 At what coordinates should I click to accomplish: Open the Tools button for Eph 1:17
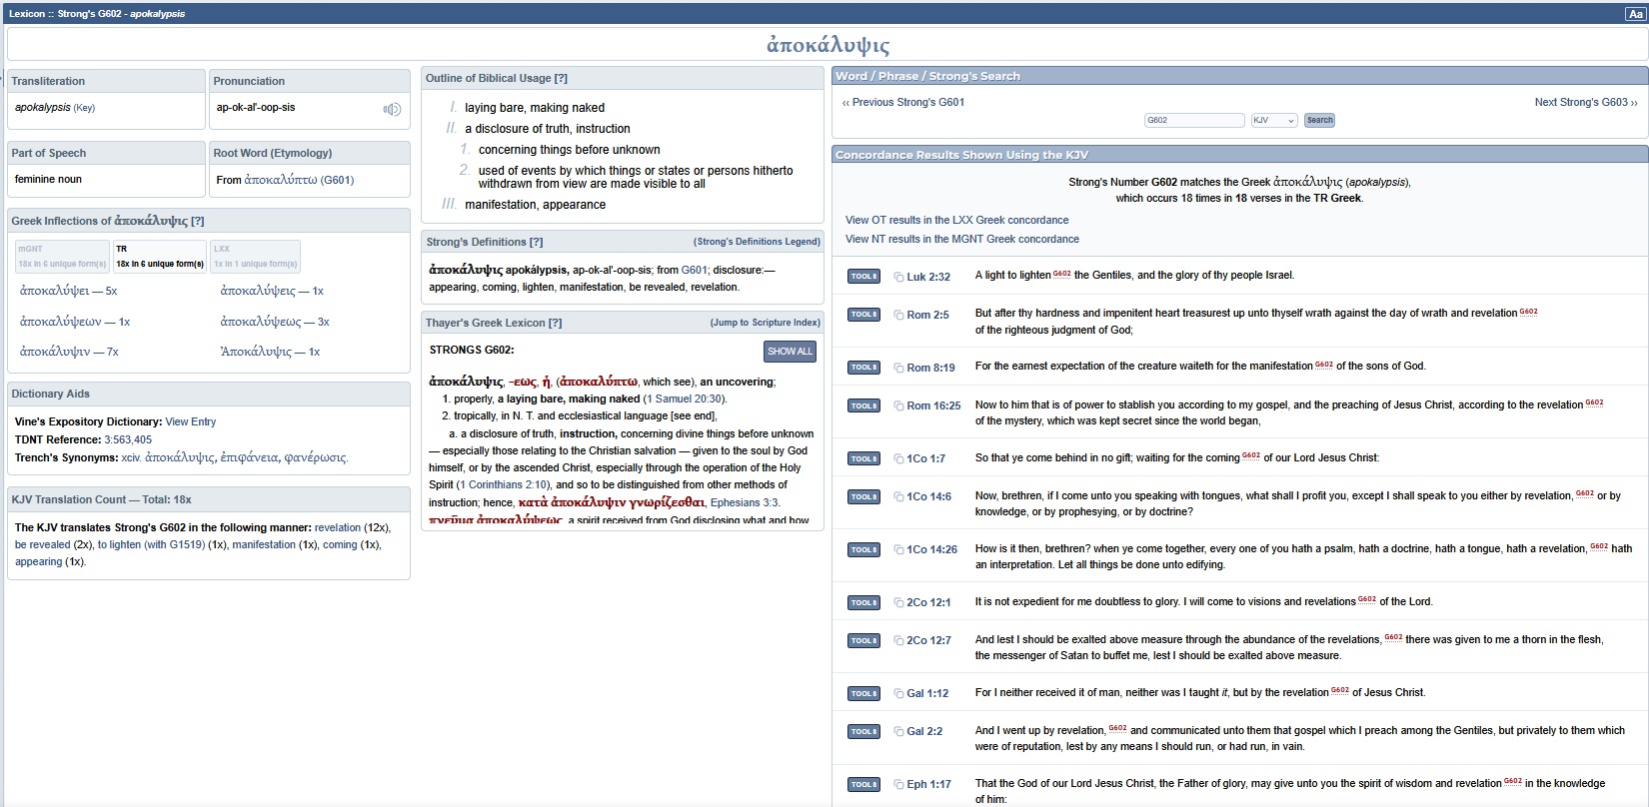click(863, 784)
